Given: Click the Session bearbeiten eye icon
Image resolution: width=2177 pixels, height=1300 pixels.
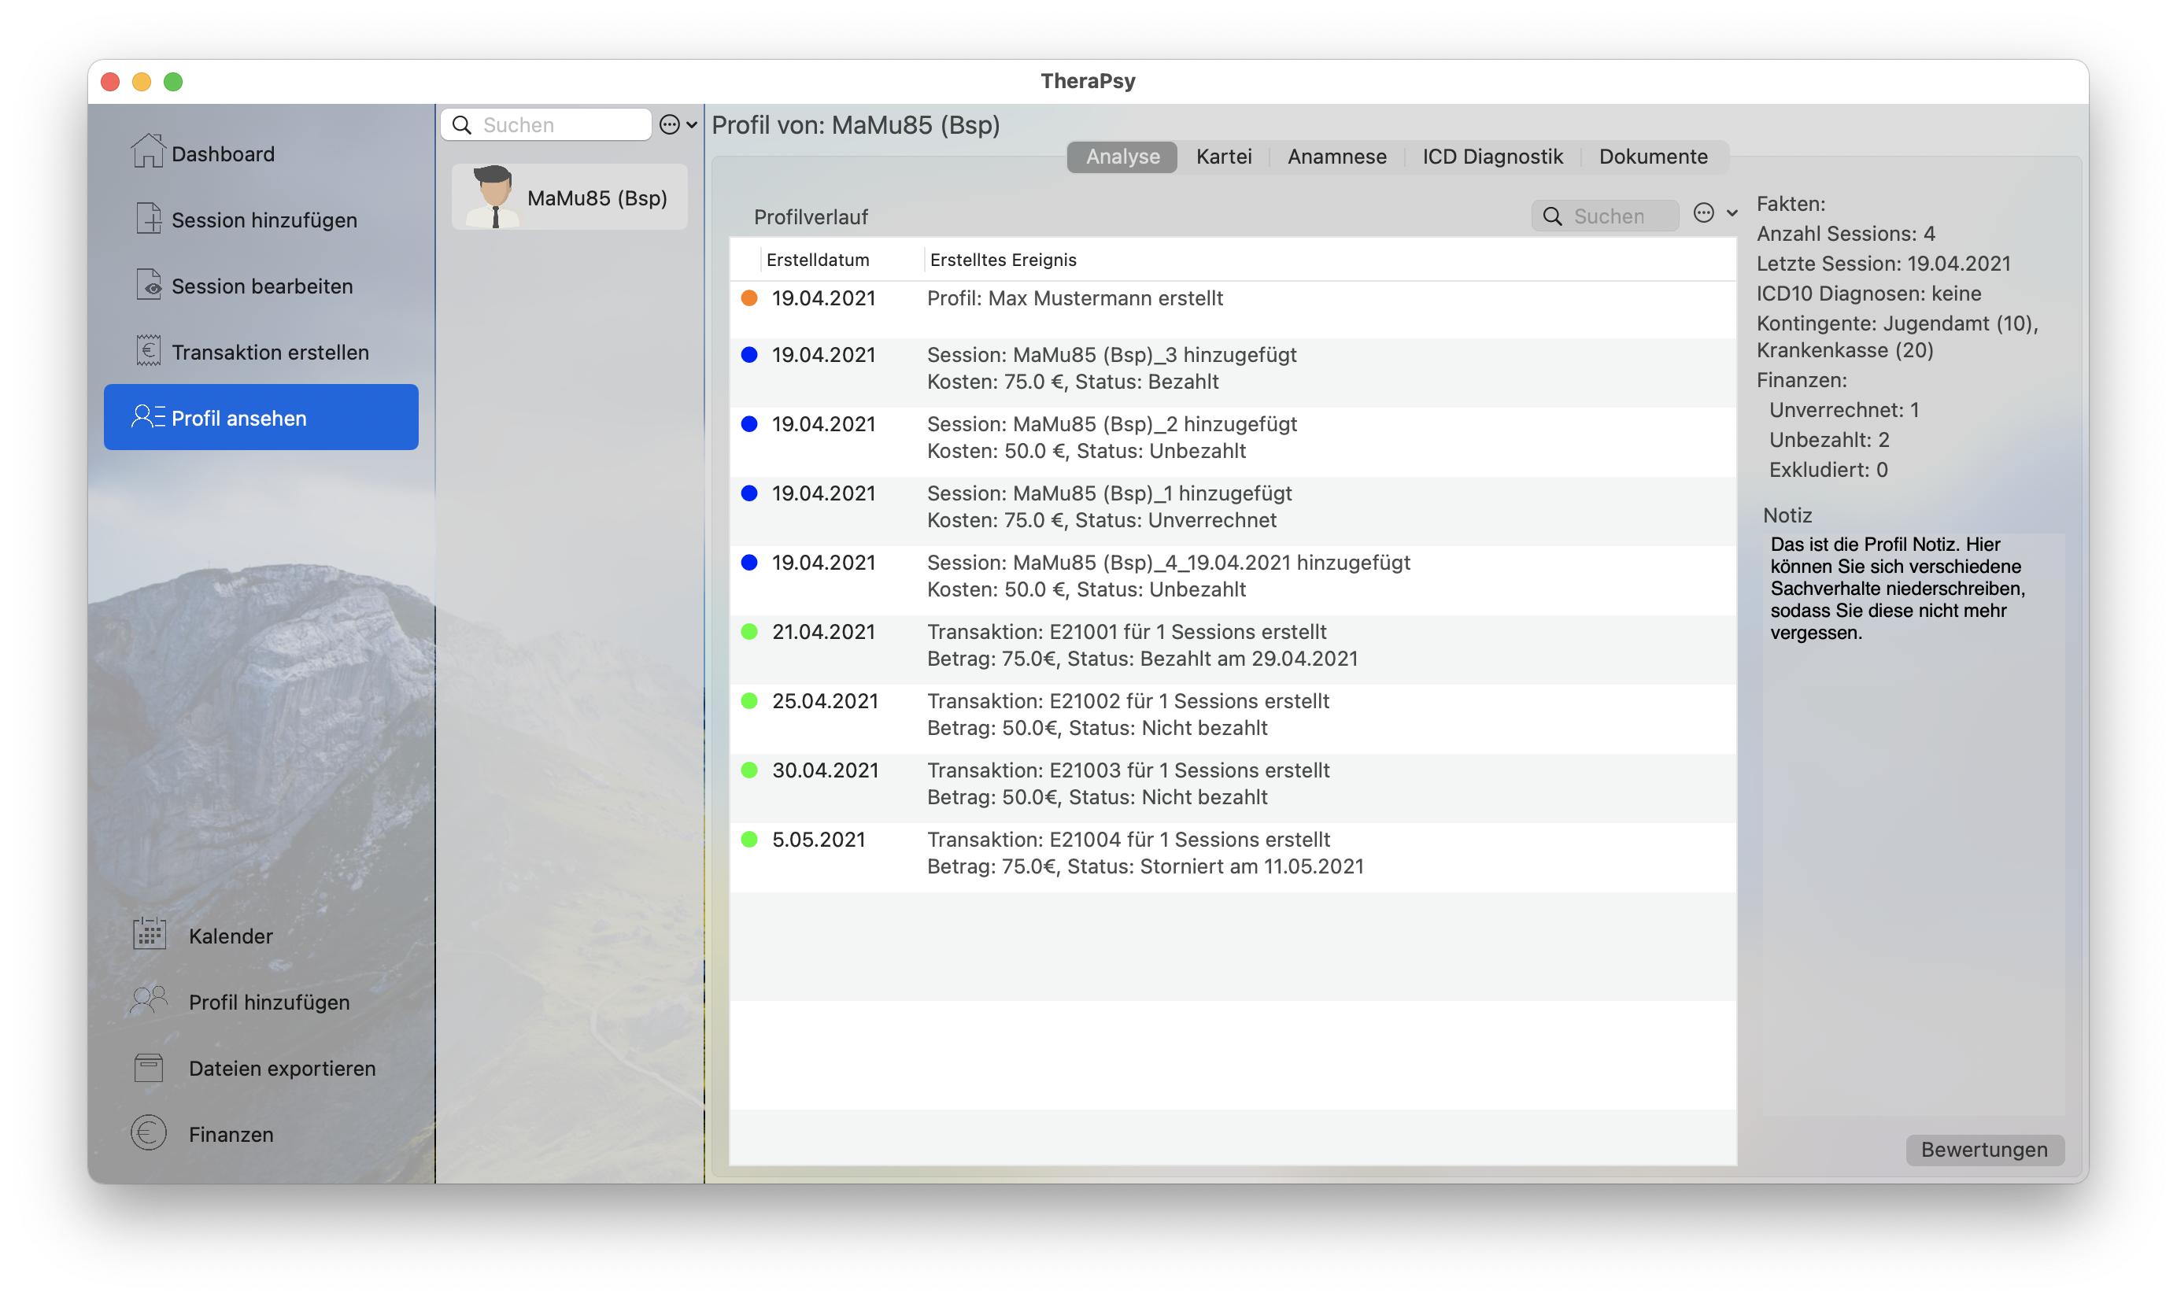Looking at the screenshot, I should 148,285.
